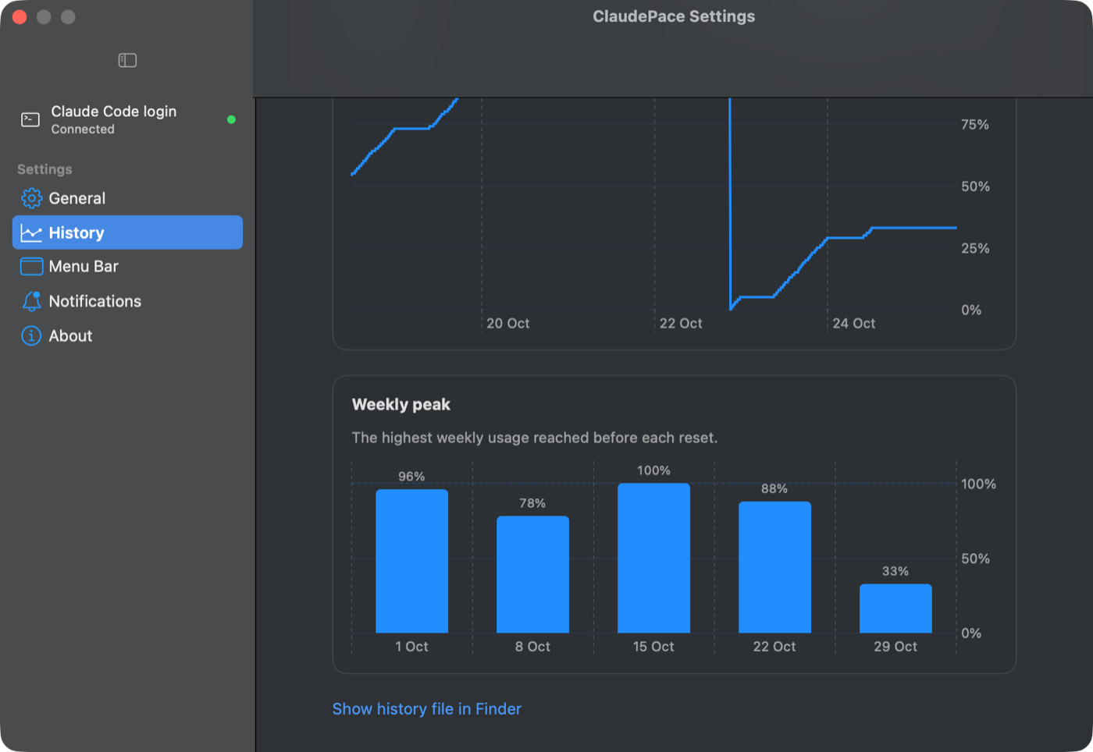Click the 24 Oct axis label
1093x752 pixels.
854,323
